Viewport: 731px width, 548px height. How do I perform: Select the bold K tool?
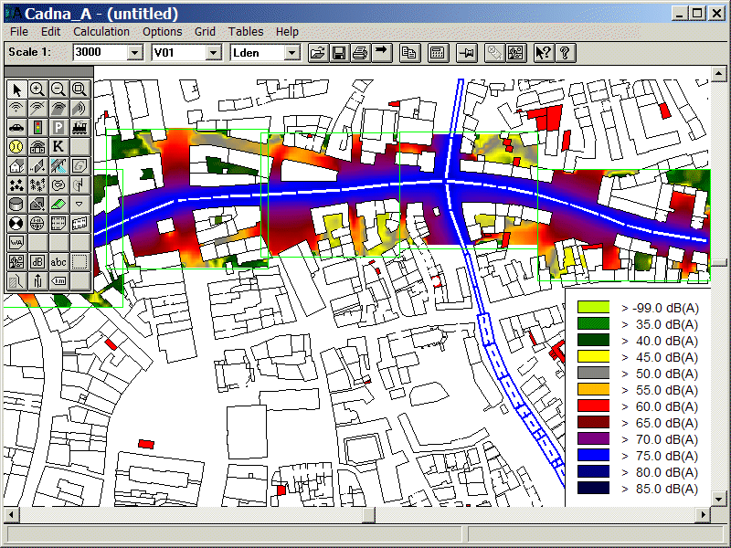tap(58, 146)
